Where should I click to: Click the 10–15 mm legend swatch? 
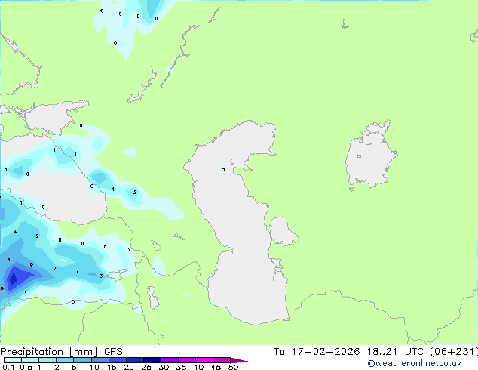(x=100, y=360)
